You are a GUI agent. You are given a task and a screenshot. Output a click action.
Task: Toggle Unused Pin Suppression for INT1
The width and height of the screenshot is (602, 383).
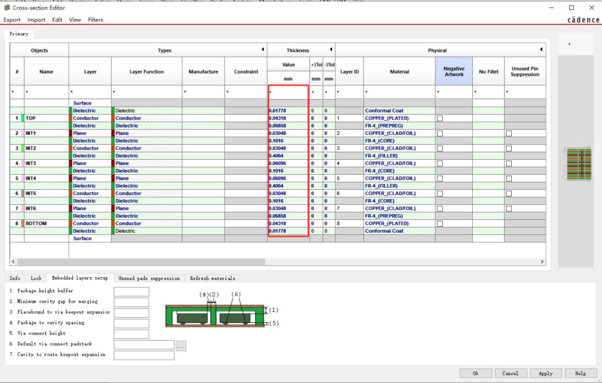click(x=509, y=134)
